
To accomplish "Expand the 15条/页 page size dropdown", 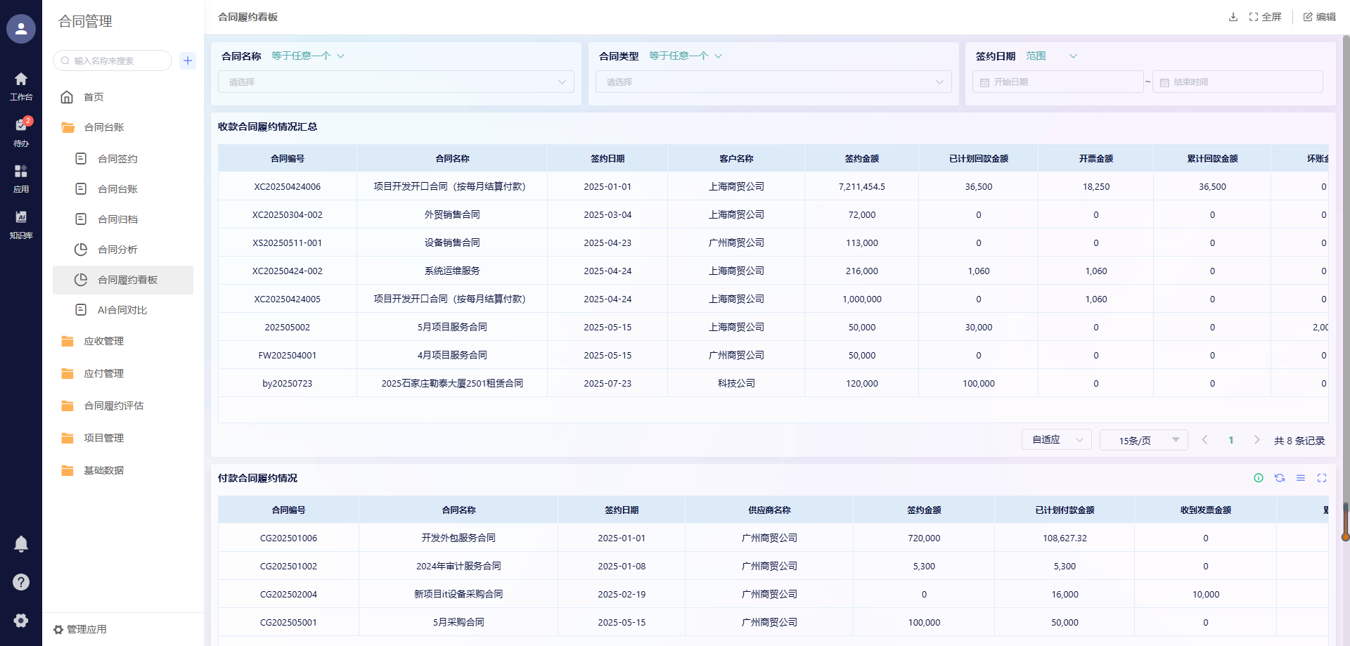I will pyautogui.click(x=1143, y=440).
